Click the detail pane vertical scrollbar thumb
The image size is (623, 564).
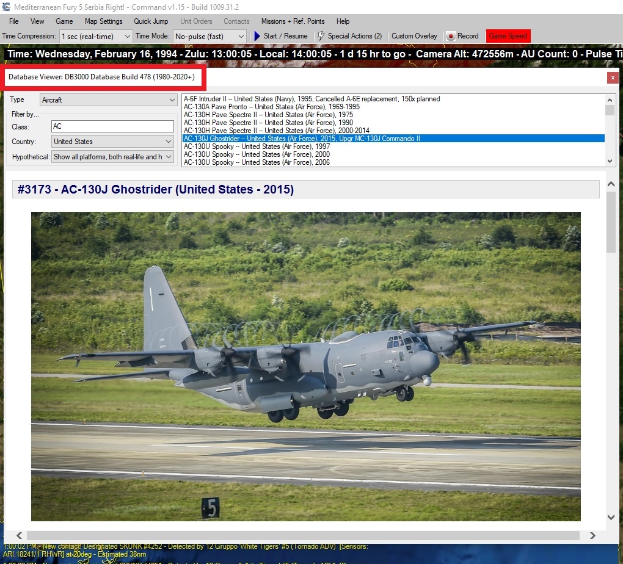(611, 222)
